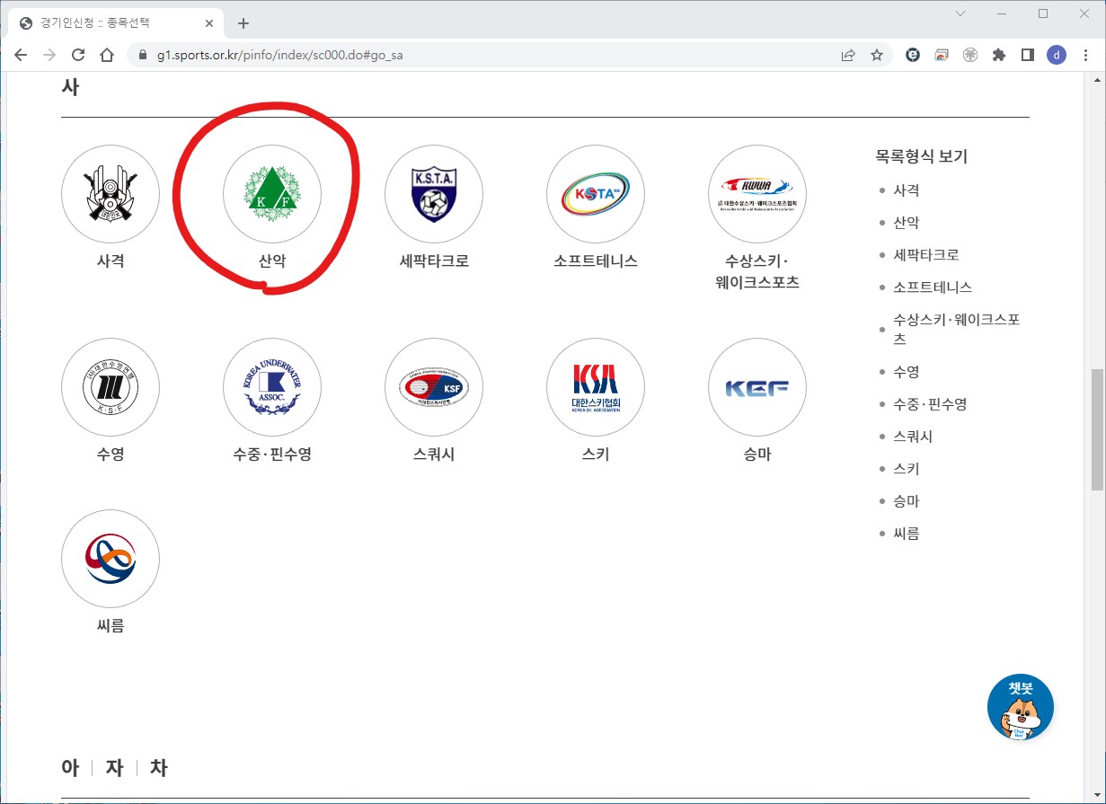Screen dimensions: 1106x804
Task: Select the KSTA 소프트테니스 logo
Action: pyautogui.click(x=596, y=195)
